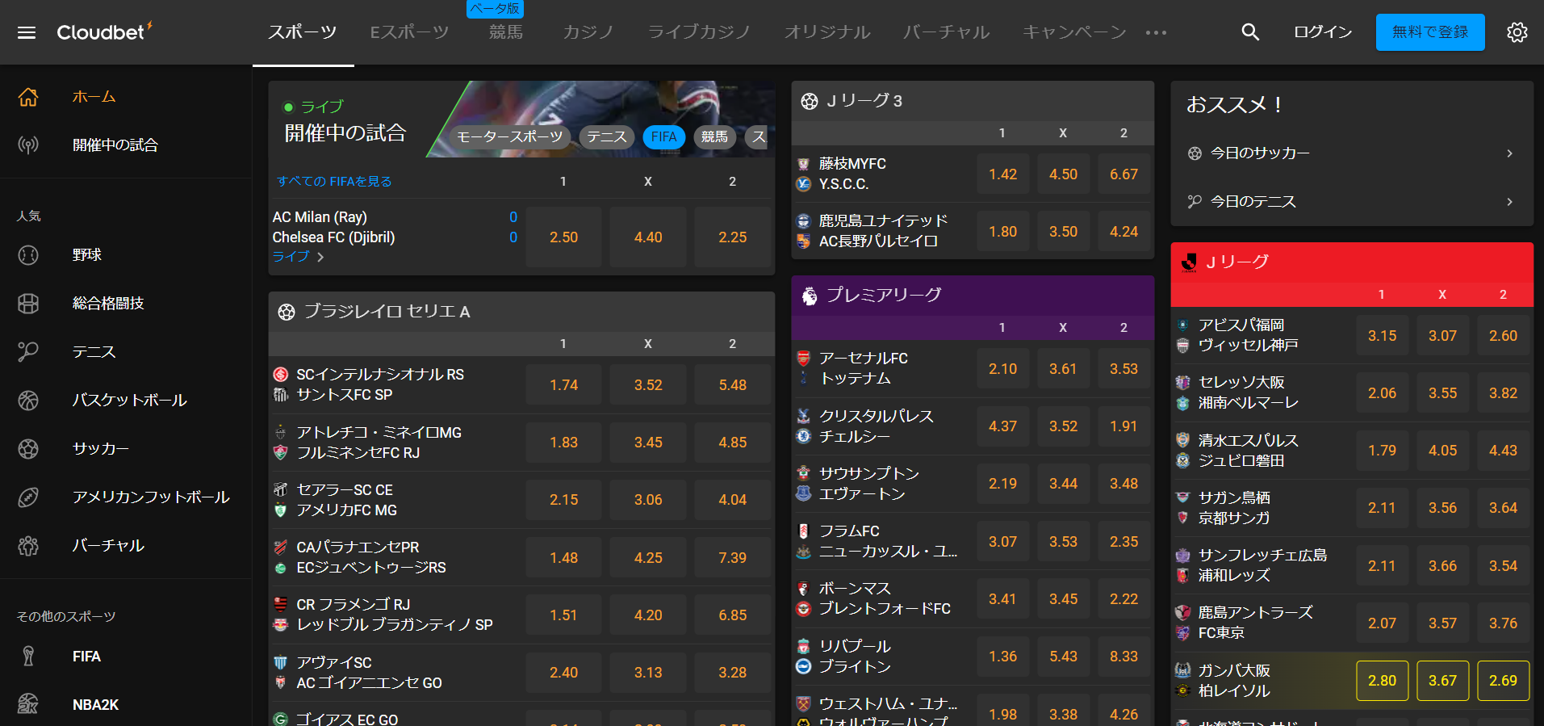The width and height of the screenshot is (1544, 726).
Task: Select highlighted 2.69 odds for 柏レイソル
Action: click(x=1503, y=681)
